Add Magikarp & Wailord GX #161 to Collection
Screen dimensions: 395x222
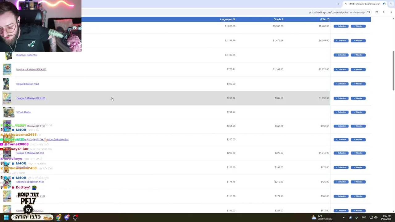tap(341, 69)
